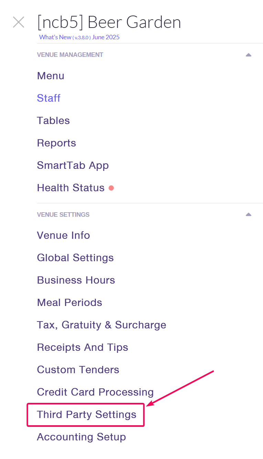Viewport: 263px width, 459px height.
Task: Click the red Health Status indicator dot
Action: [111, 188]
